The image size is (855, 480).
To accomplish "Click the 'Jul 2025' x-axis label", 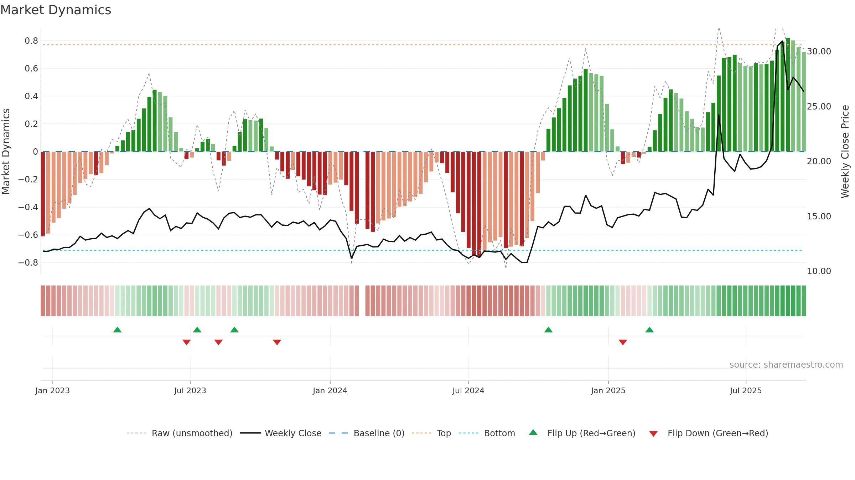I will (746, 390).
